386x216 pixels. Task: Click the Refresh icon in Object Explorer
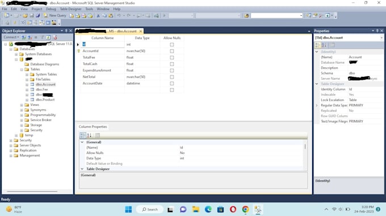pos(48,37)
